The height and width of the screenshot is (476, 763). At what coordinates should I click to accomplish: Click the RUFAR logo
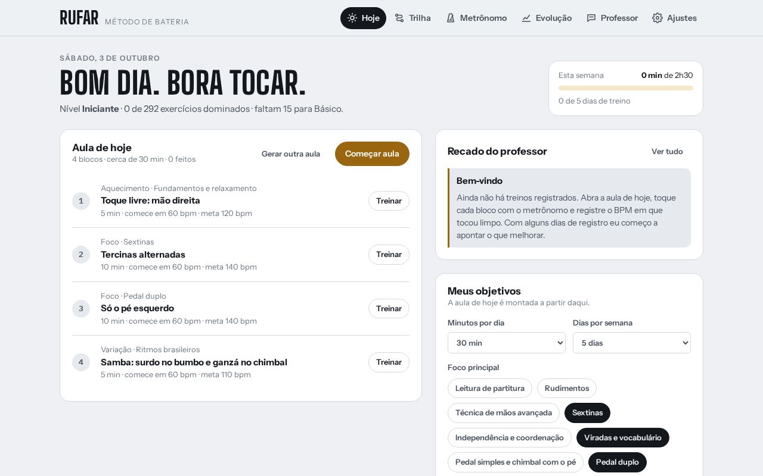[x=79, y=18]
